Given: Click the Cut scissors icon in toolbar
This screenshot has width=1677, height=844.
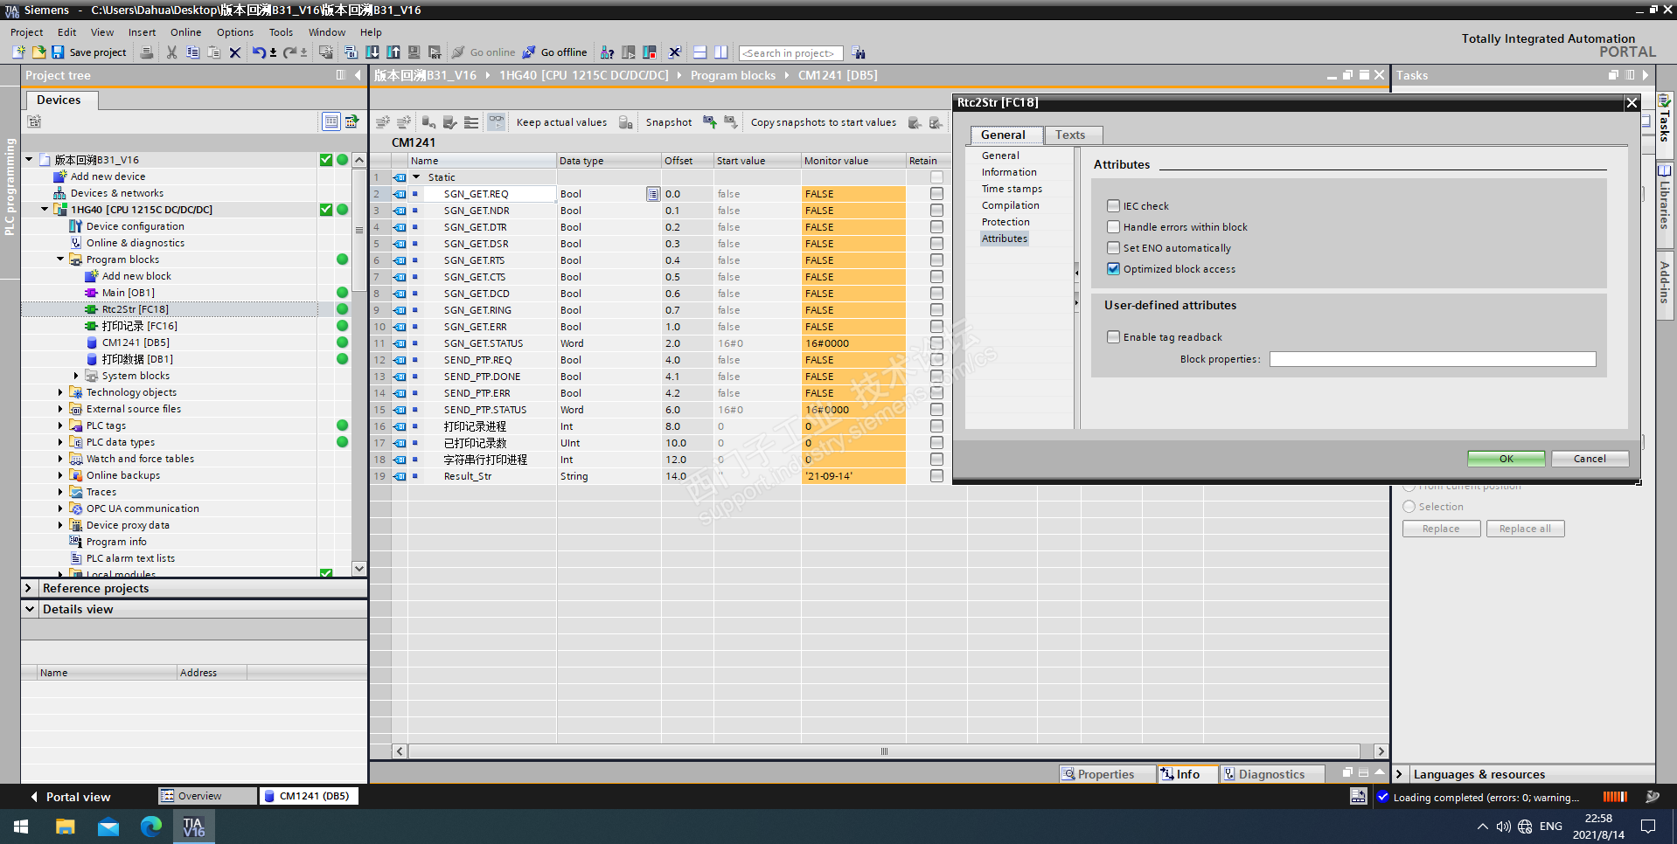Looking at the screenshot, I should (x=171, y=52).
